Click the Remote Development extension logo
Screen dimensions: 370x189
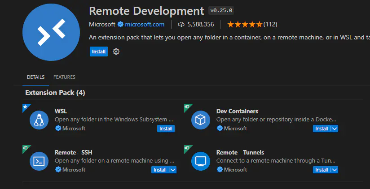[x=51, y=32]
